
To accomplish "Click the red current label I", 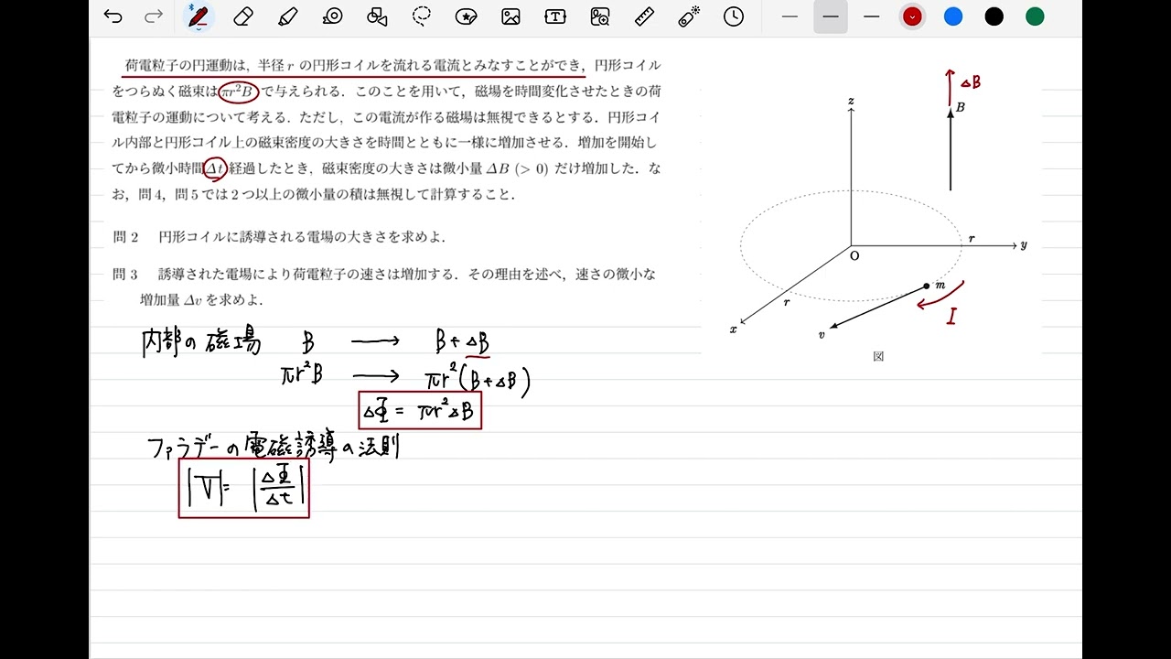I will tap(952, 318).
